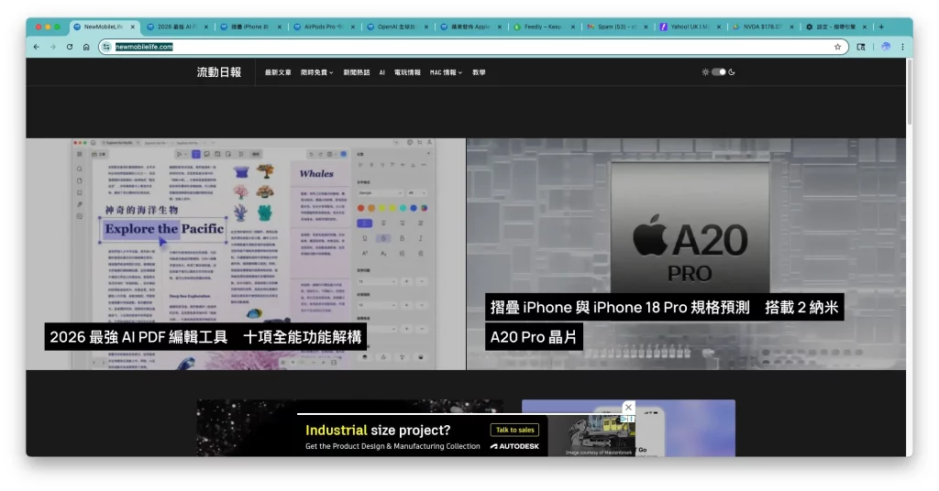Switch to the Spam (53) Gmail tab
Screen dimensions: 939x491
(x=616, y=27)
